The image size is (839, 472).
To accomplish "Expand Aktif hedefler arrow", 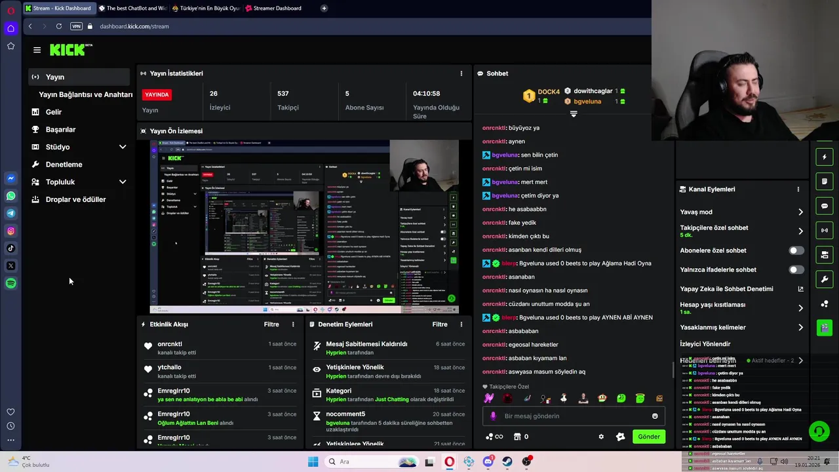I will pos(800,361).
